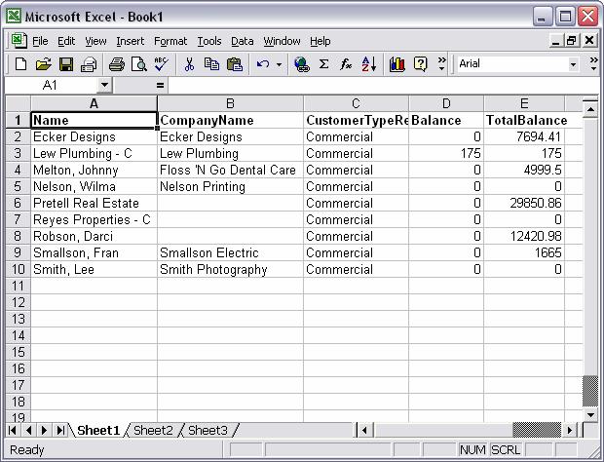Click the AutoSum sigma icon
The height and width of the screenshot is (462, 604).
tap(324, 64)
